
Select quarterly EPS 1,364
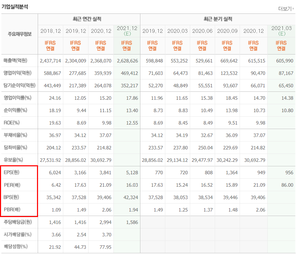pyautogui.click(x=232, y=173)
